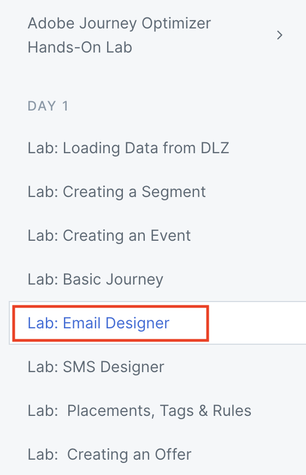The height and width of the screenshot is (475, 306).
Task: Choose the Creating a Segment menu entry
Action: [117, 192]
